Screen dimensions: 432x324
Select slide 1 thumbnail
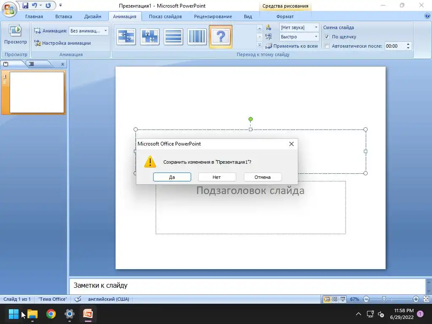click(37, 92)
